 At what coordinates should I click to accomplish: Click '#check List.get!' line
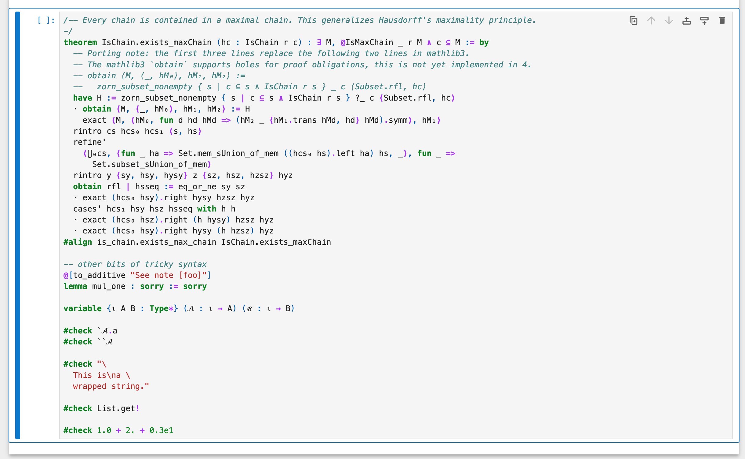click(102, 408)
